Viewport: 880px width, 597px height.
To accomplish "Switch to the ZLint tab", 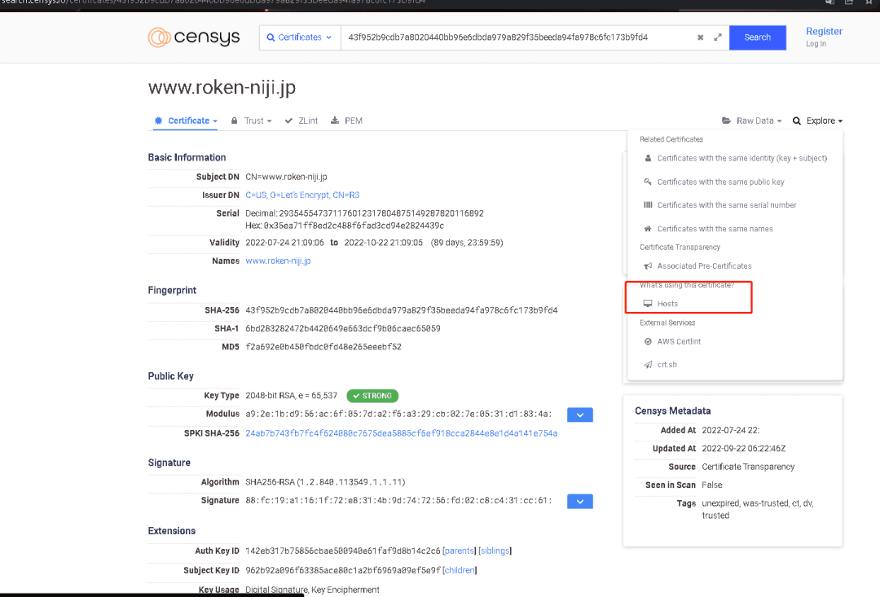I will click(301, 121).
